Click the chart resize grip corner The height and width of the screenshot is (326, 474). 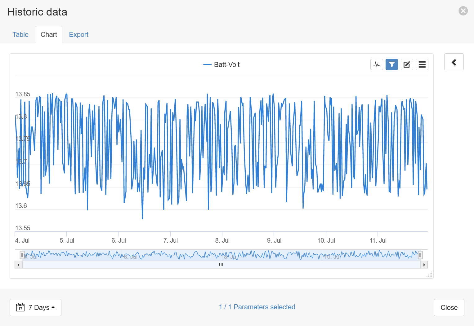coord(430,275)
